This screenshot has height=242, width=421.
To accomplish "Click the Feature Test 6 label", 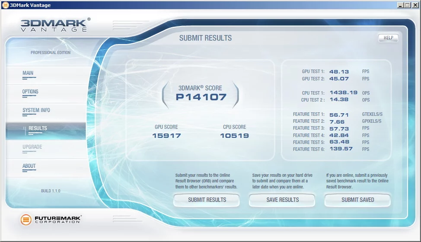I will click(309, 149).
